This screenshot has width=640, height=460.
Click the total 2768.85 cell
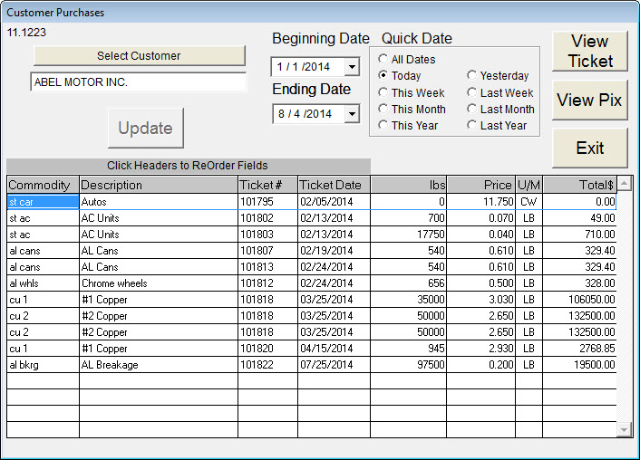(579, 349)
